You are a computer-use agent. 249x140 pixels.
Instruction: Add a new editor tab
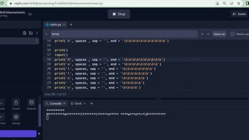(71, 24)
